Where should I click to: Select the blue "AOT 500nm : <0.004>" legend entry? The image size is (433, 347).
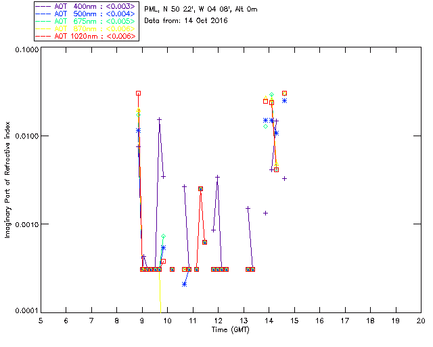(85, 14)
